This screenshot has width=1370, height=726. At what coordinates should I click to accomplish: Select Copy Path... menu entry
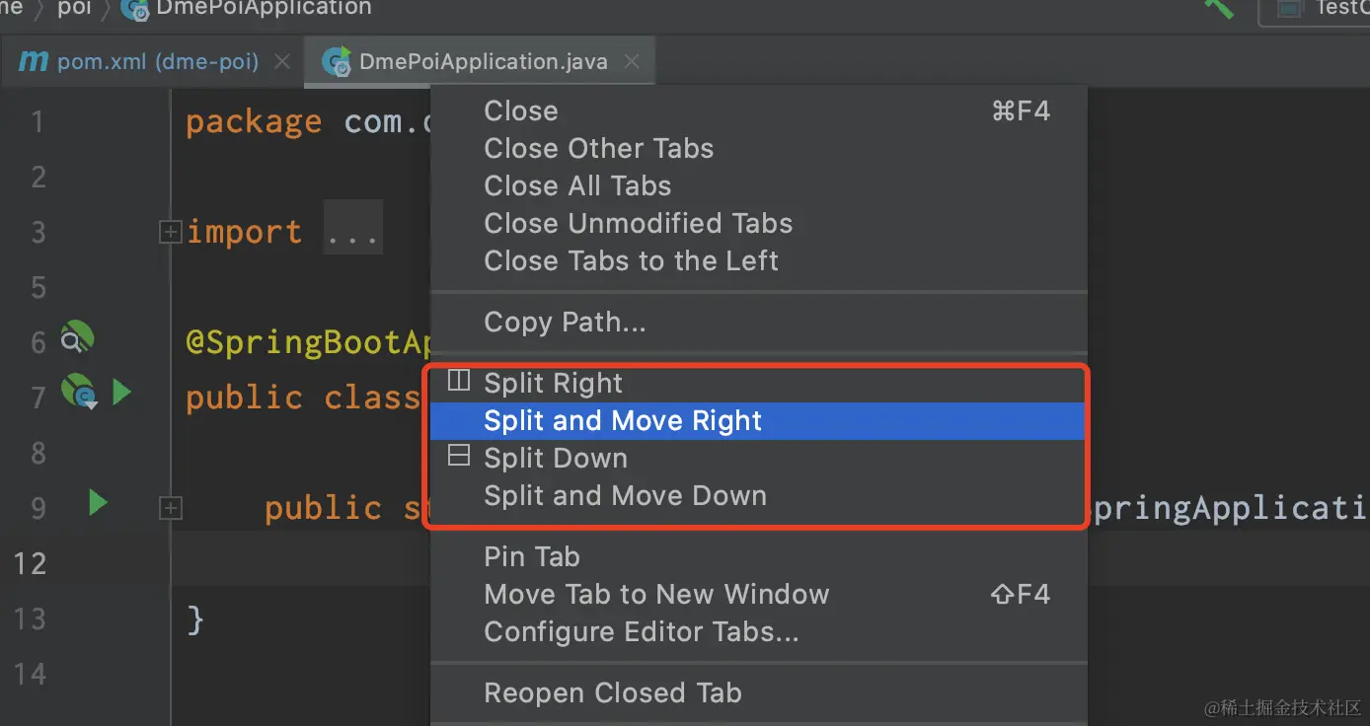point(565,323)
